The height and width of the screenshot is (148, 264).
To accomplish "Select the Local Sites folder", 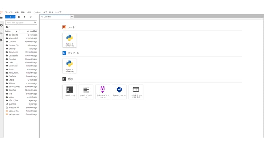I will pyautogui.click(x=21, y=66).
